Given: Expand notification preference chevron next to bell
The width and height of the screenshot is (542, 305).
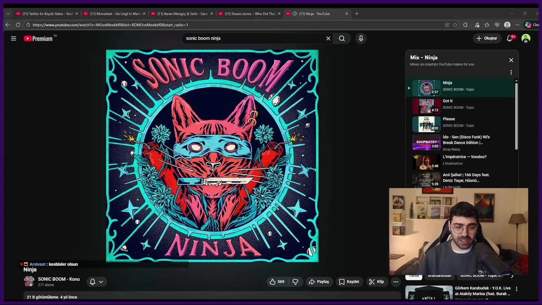Looking at the screenshot, I should [x=101, y=282].
